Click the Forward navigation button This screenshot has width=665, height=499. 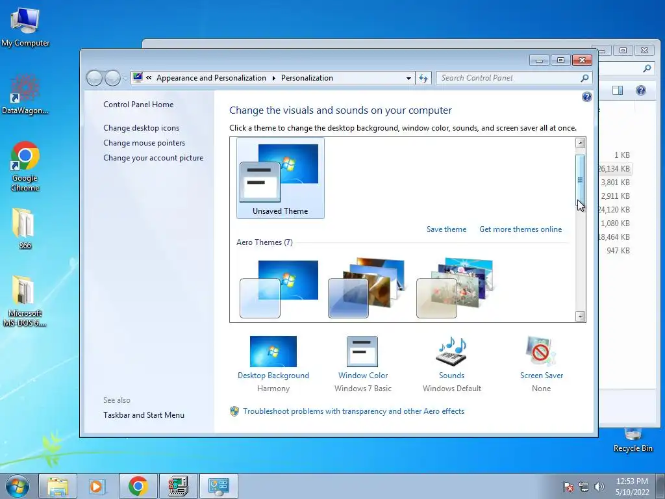112,78
